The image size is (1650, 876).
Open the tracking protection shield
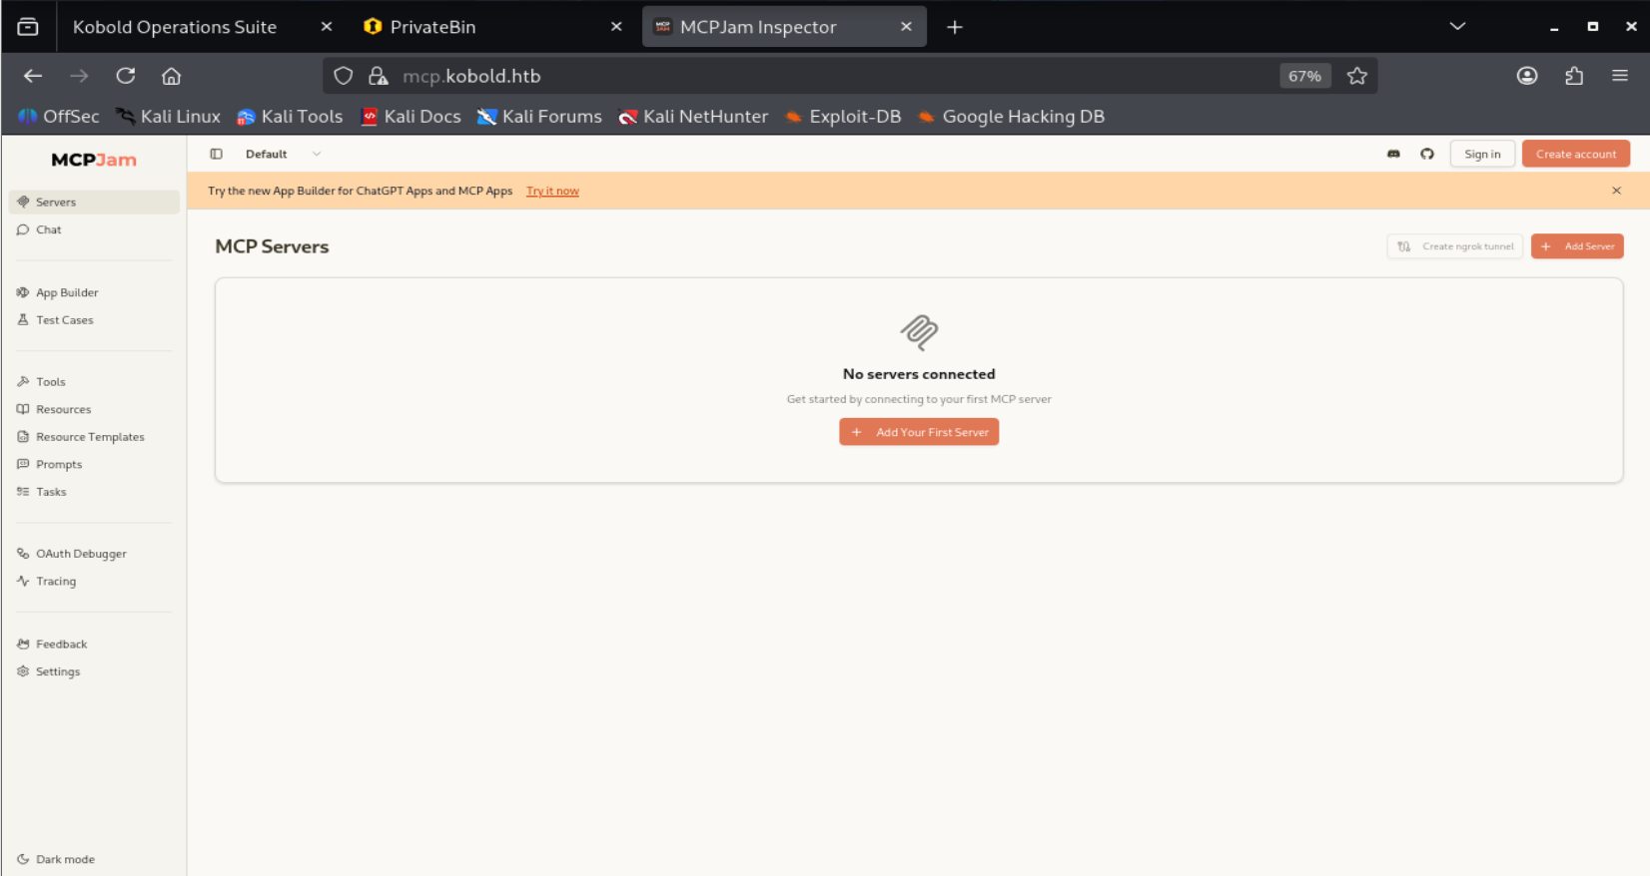click(x=344, y=76)
